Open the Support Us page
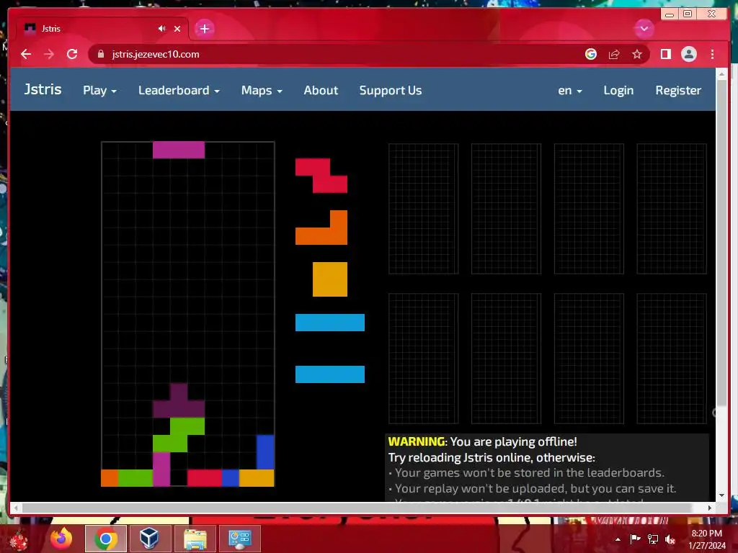This screenshot has width=738, height=553. point(390,90)
